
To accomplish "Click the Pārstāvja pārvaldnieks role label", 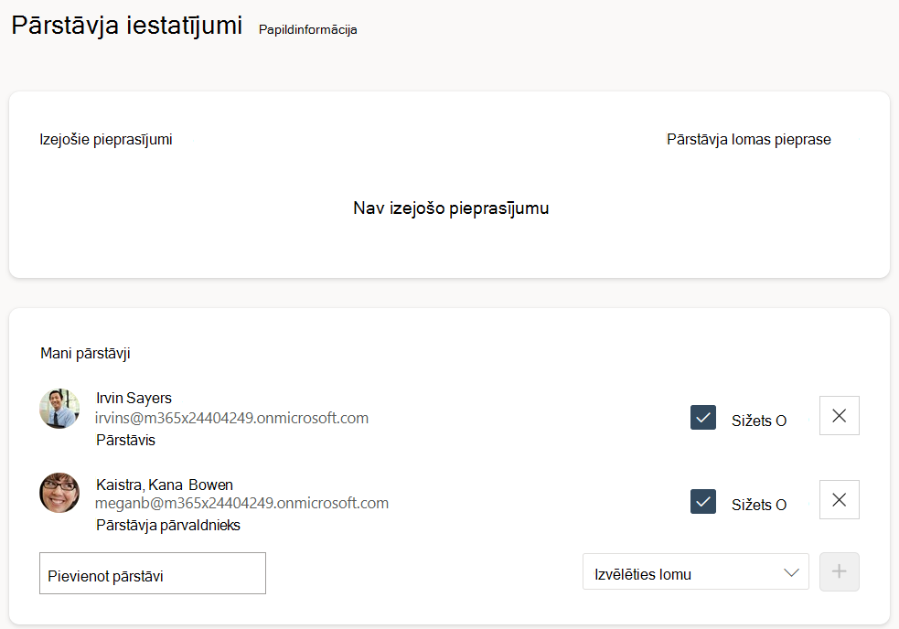I will [168, 525].
